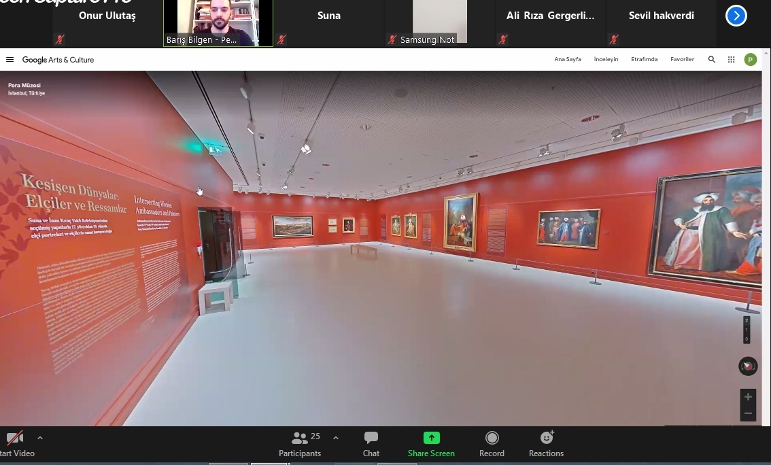Select the Samsung Not participant tile

pos(440,23)
